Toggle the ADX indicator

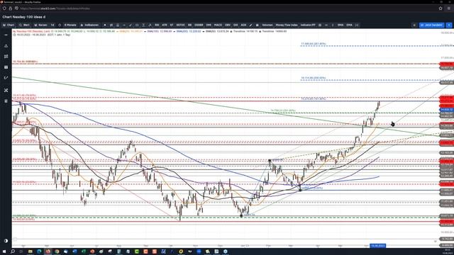point(243,25)
